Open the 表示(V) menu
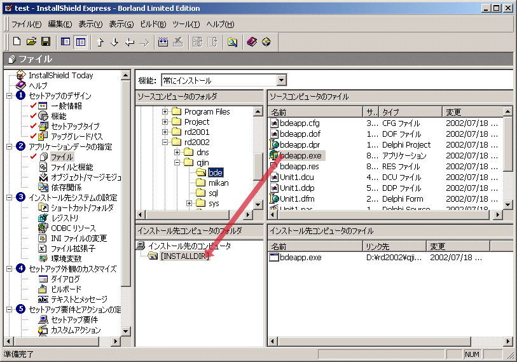This screenshot has height=362, width=517. 90,24
